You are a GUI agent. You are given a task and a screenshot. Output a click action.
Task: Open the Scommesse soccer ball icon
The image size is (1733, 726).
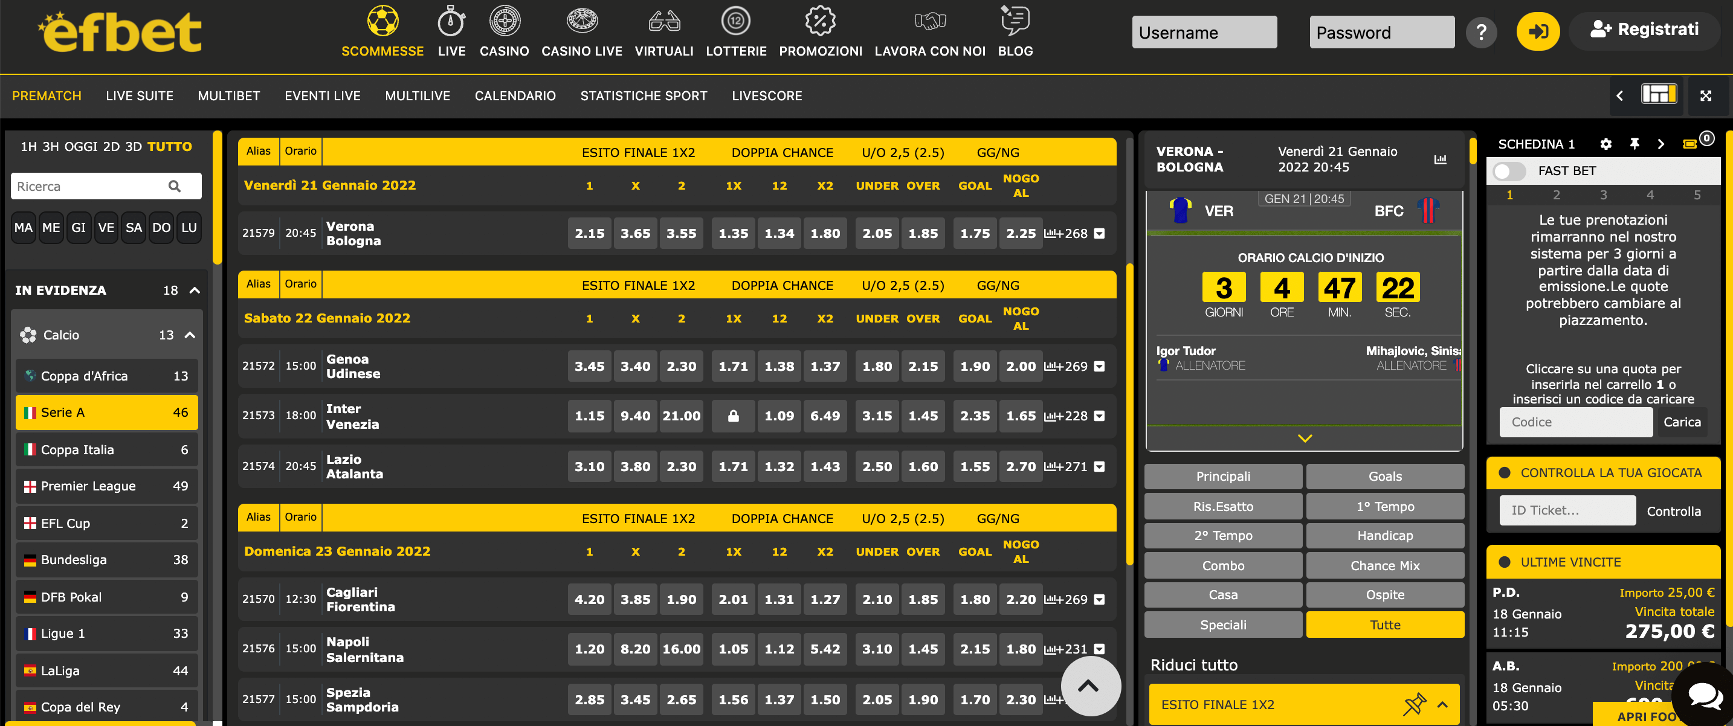(x=382, y=21)
